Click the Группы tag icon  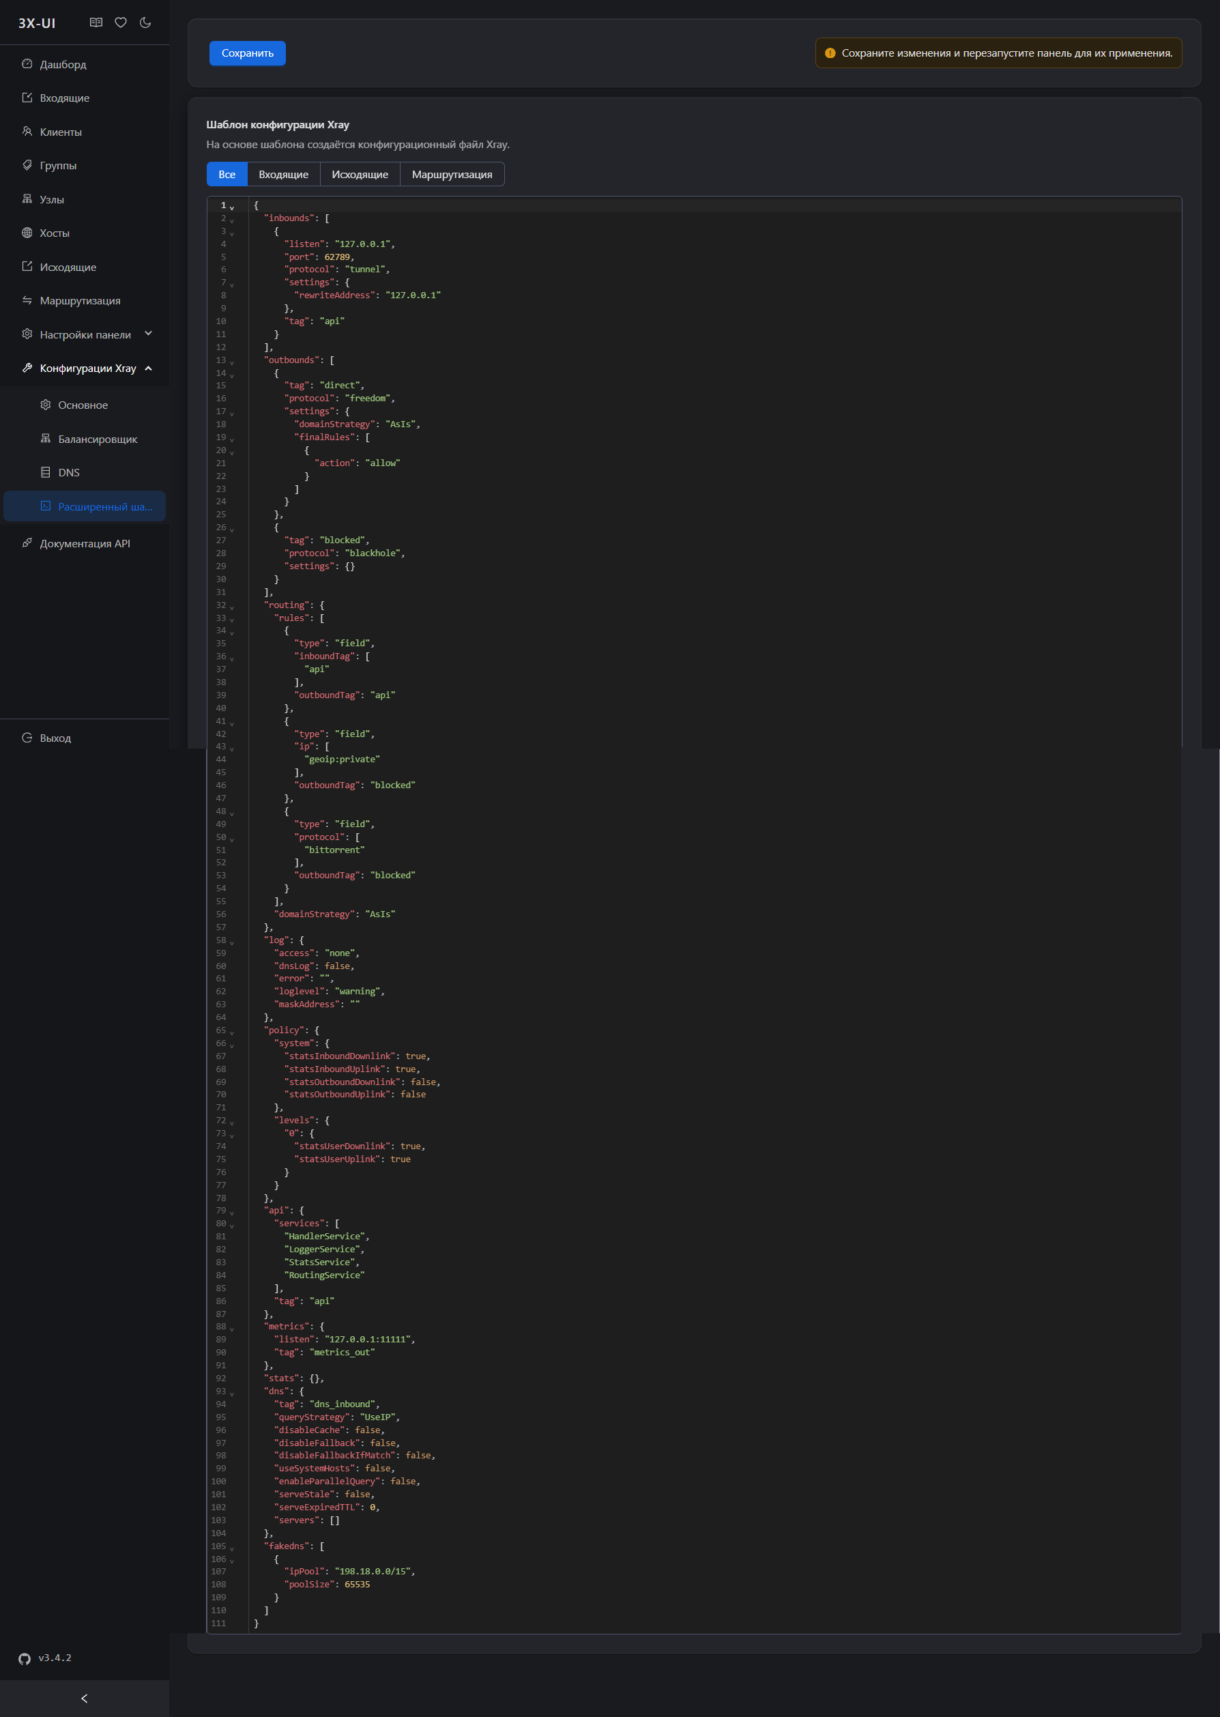coord(27,165)
